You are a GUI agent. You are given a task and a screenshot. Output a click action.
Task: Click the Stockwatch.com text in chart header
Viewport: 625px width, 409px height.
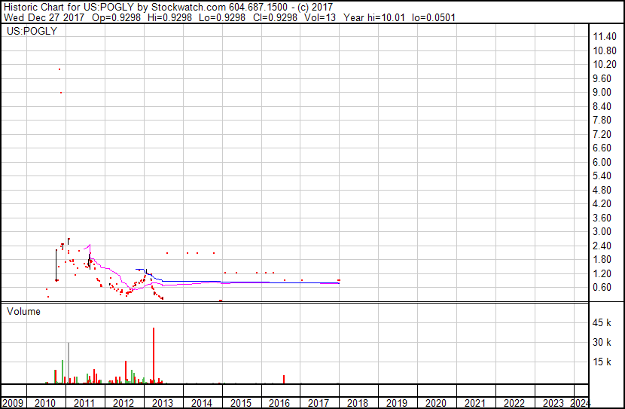188,8
